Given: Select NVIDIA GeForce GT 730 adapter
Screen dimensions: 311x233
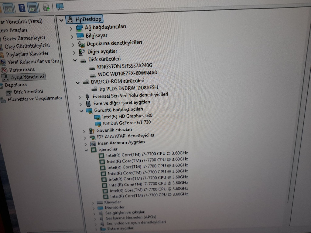Looking at the screenshot, I should (x=127, y=123).
